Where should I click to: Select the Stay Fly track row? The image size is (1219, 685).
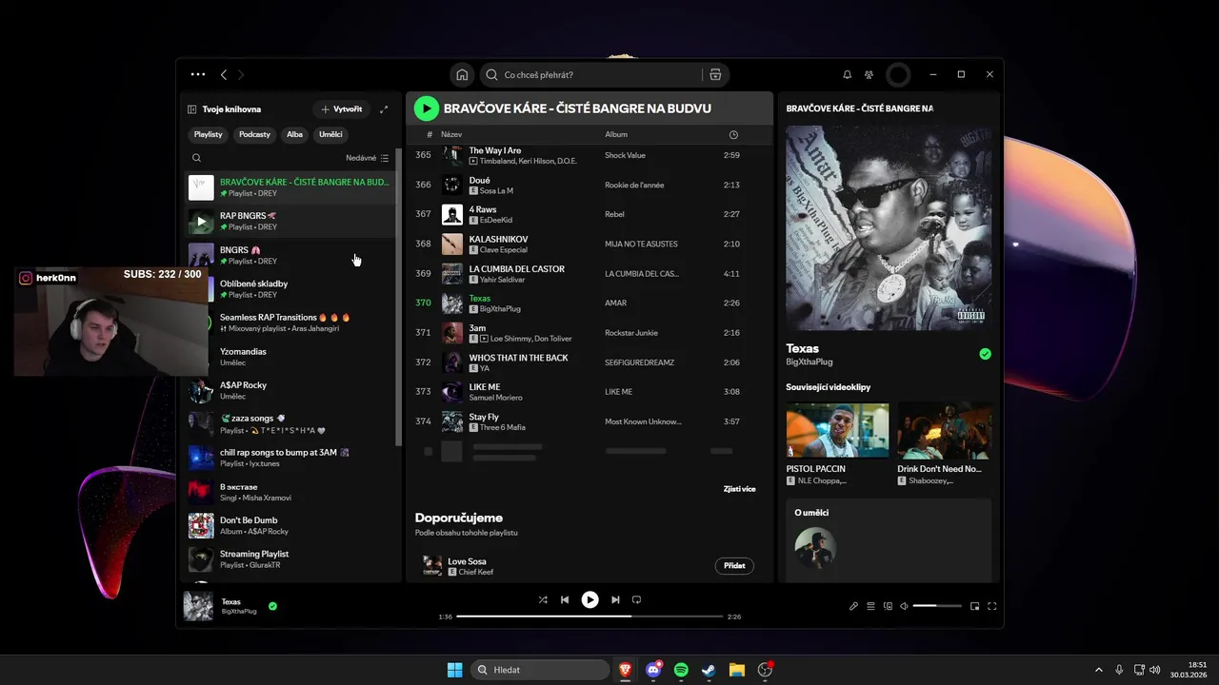[590, 421]
